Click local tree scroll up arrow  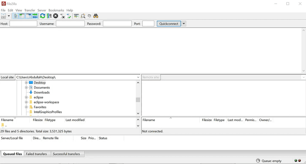pyautogui.click(x=138, y=83)
